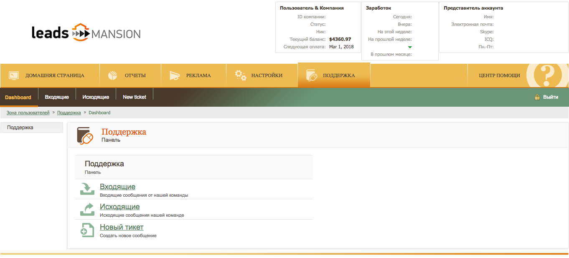The height and width of the screenshot is (258, 569).
Task: Click the megaphone icon for Реклама
Action: (175, 75)
